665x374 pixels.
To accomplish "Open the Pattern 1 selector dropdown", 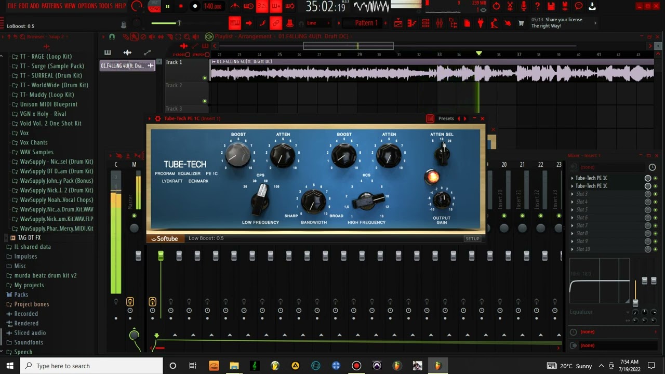I will click(366, 23).
